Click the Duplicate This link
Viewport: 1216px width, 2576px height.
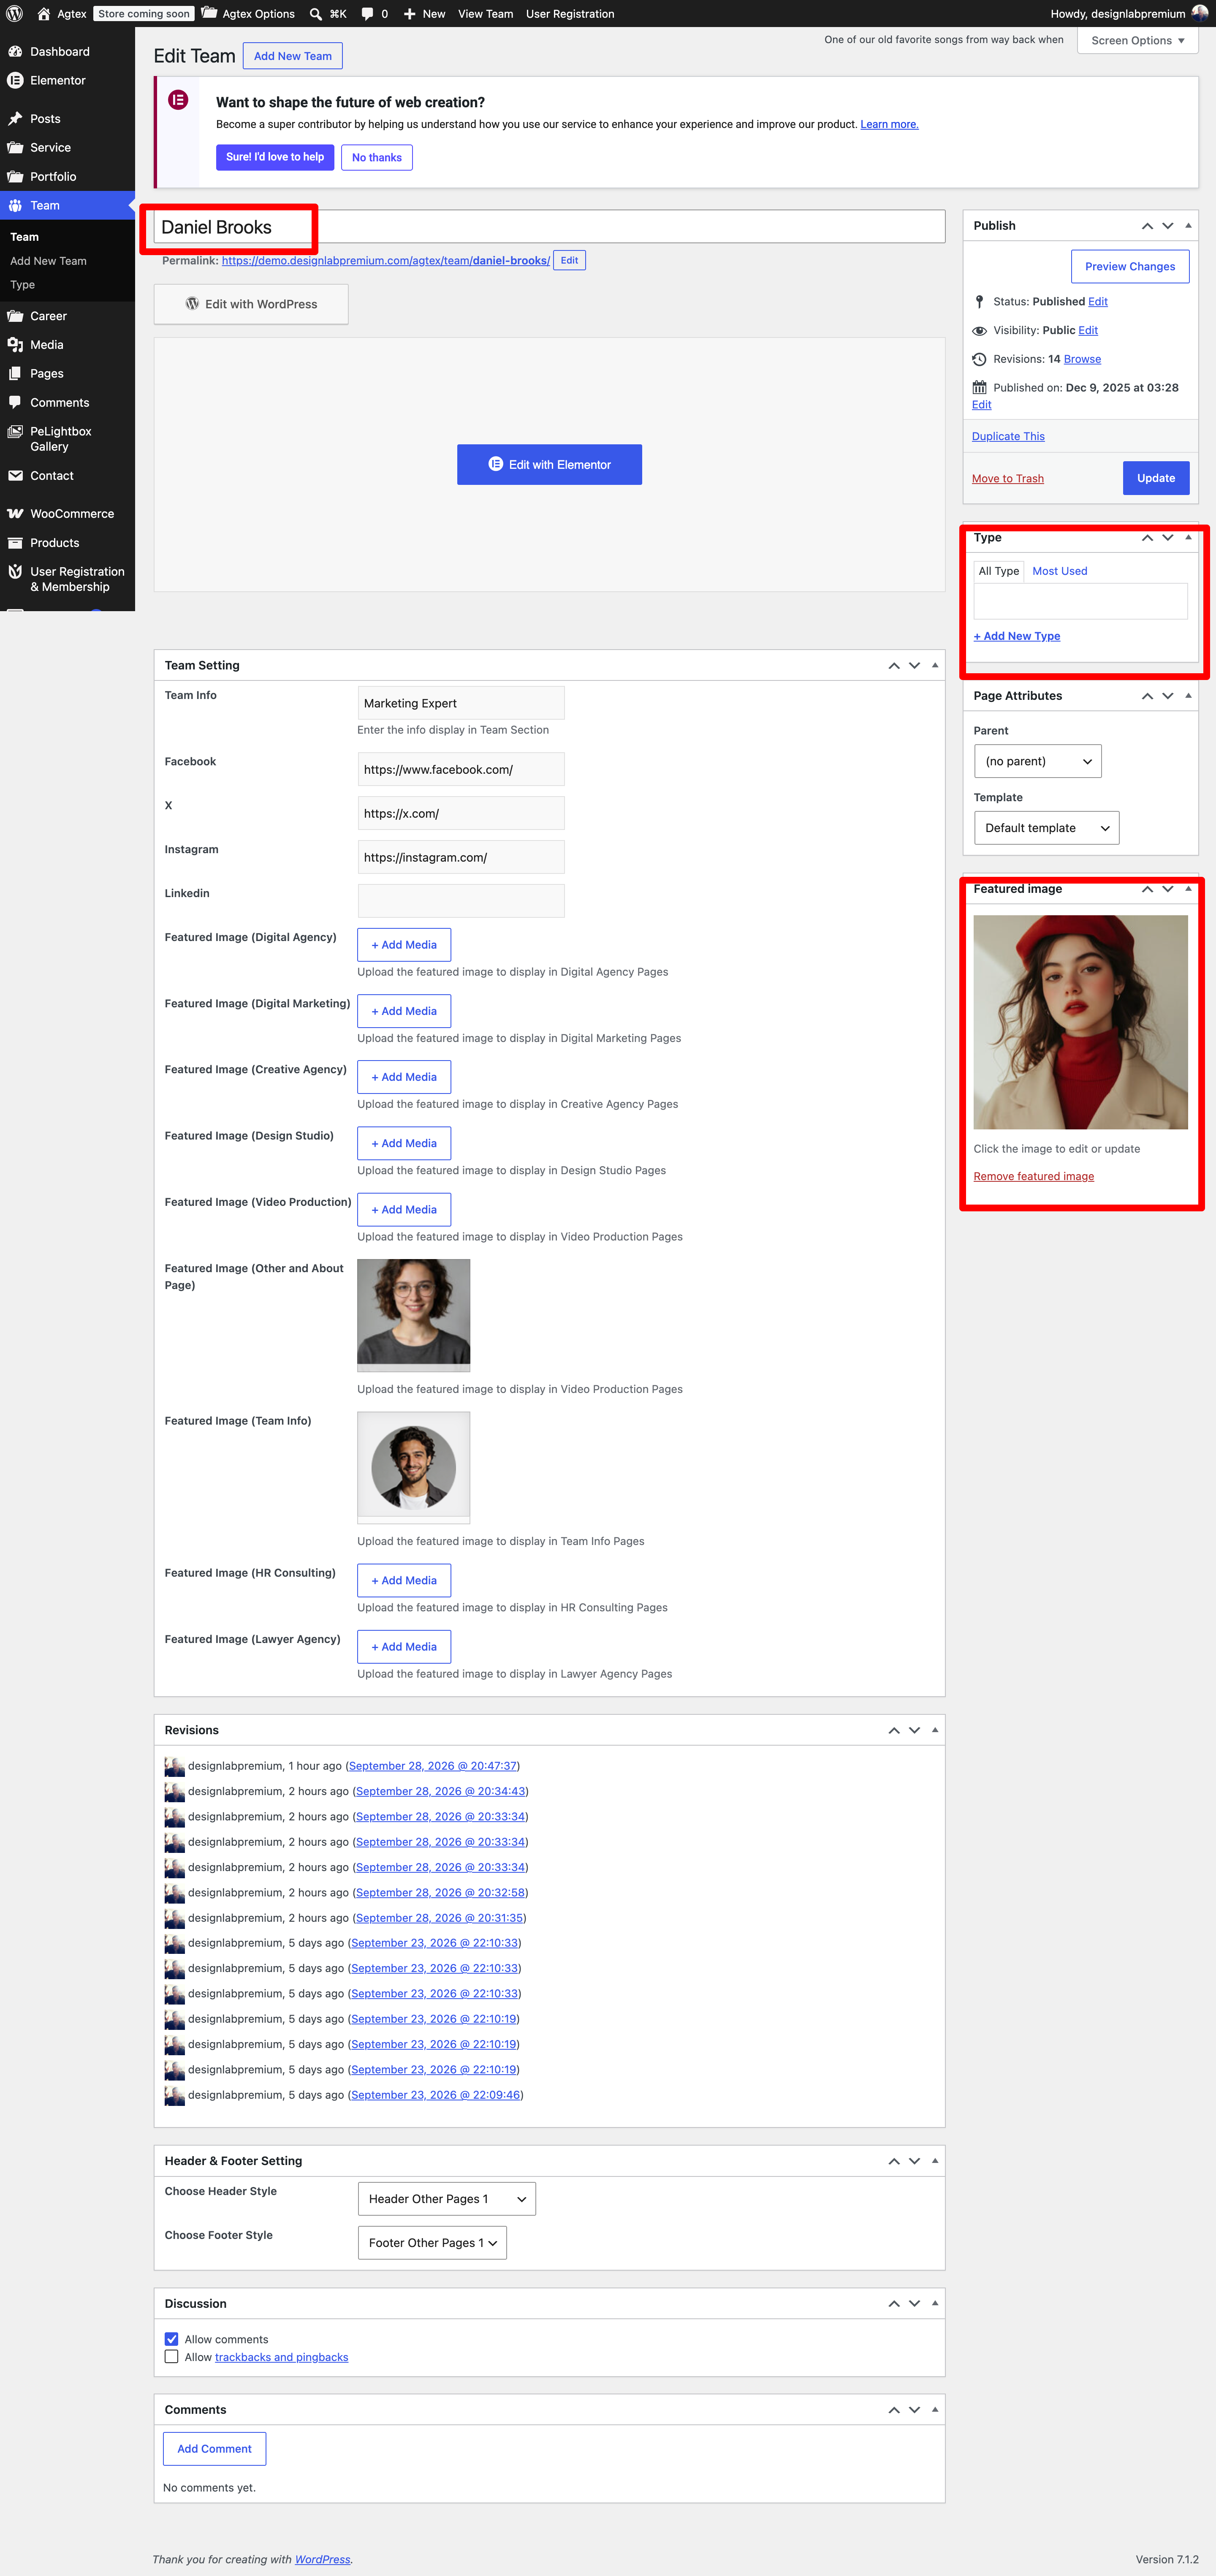1007,436
